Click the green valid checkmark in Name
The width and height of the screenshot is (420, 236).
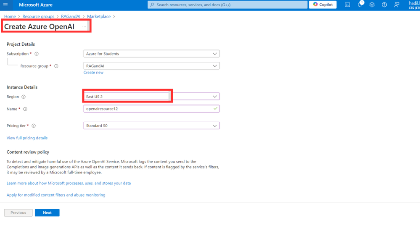tap(215, 109)
